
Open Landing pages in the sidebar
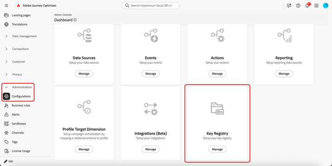pyautogui.click(x=21, y=15)
